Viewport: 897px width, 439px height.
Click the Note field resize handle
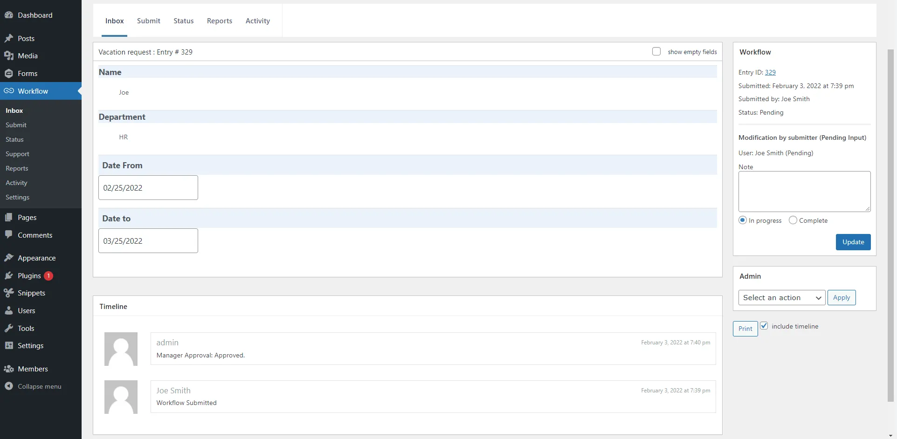(868, 209)
